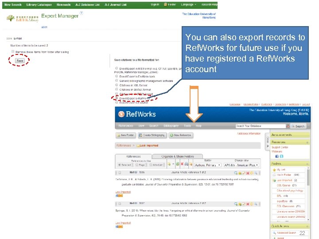This screenshot has width=319, height=239.
Task: Open the Language dropdown in green bar
Action: (188, 4)
